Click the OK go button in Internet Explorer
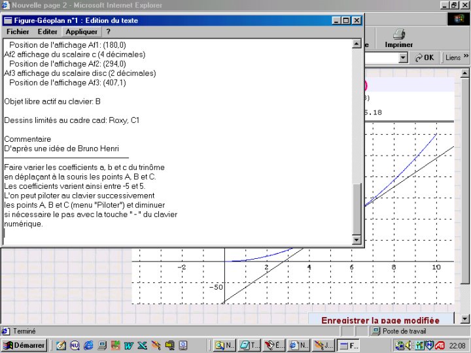 (x=425, y=58)
